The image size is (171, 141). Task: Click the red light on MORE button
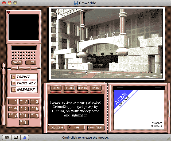click(x=69, y=127)
